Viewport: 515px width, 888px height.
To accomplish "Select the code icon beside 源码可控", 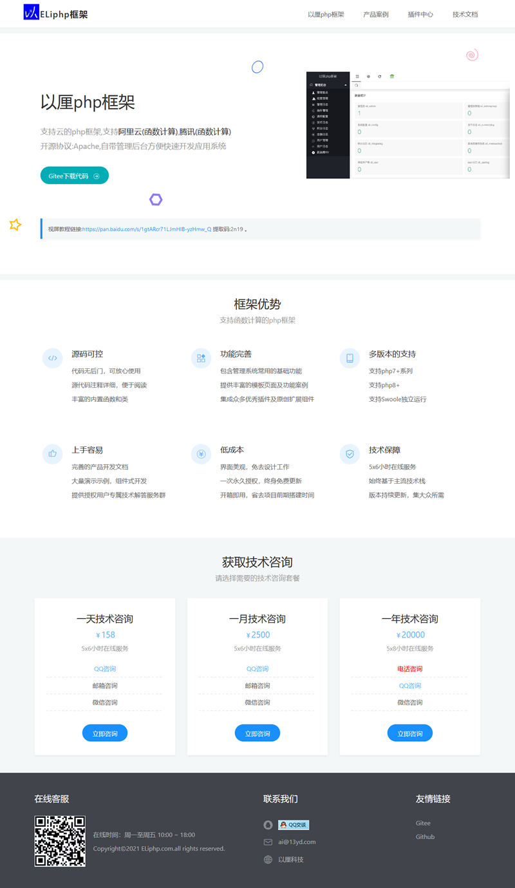I will pos(52,357).
